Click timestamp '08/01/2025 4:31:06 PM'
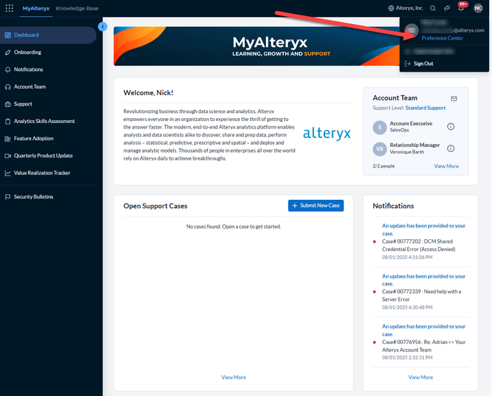The height and width of the screenshot is (396, 492). pos(407,257)
